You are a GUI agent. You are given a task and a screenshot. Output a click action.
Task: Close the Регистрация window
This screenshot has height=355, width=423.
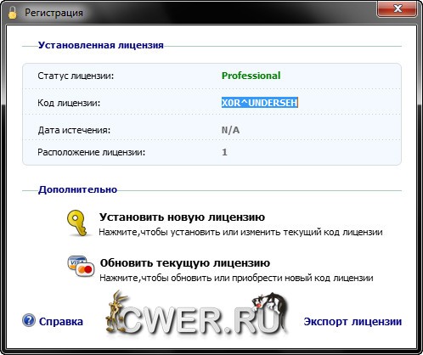[x=397, y=8]
